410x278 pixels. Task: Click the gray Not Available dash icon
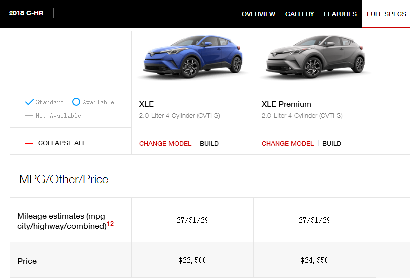[x=29, y=116]
